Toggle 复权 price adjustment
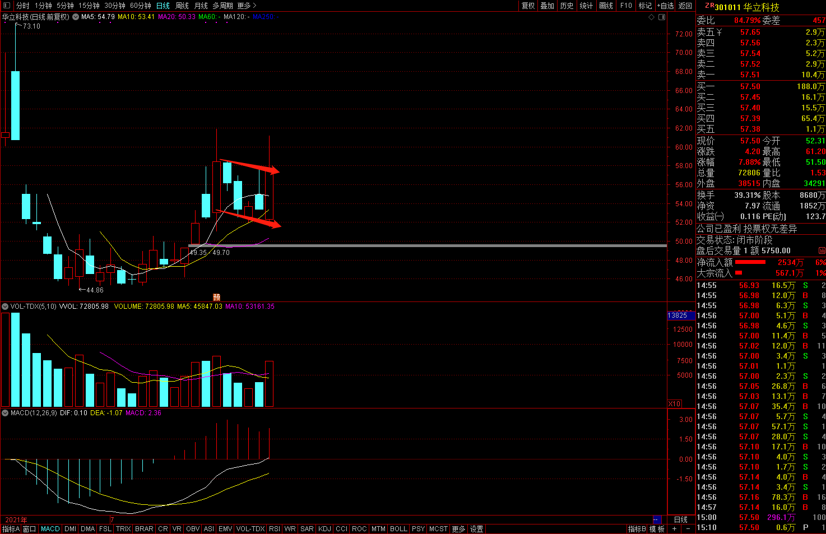 pyautogui.click(x=528, y=6)
